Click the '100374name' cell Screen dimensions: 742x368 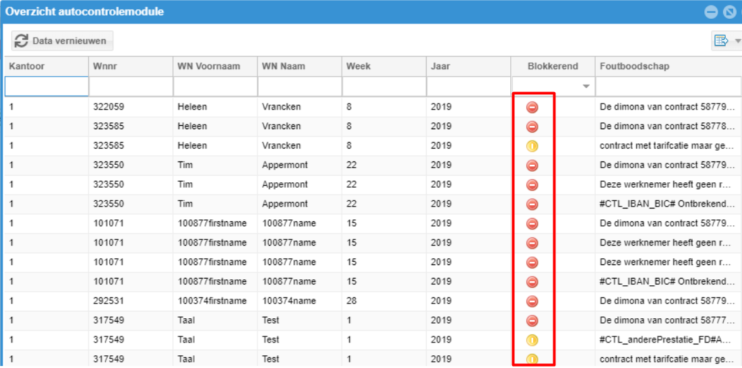coord(299,301)
